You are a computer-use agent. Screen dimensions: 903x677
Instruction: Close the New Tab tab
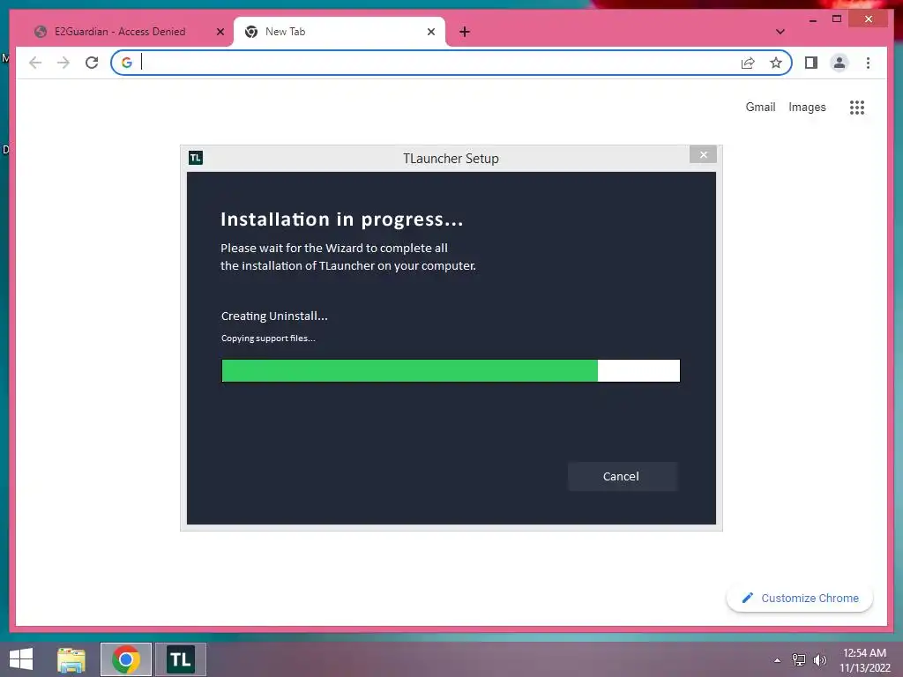click(x=430, y=32)
